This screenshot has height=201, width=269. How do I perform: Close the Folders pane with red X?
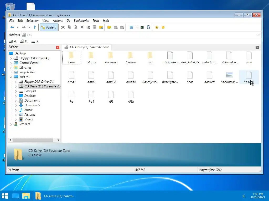(x=58, y=47)
